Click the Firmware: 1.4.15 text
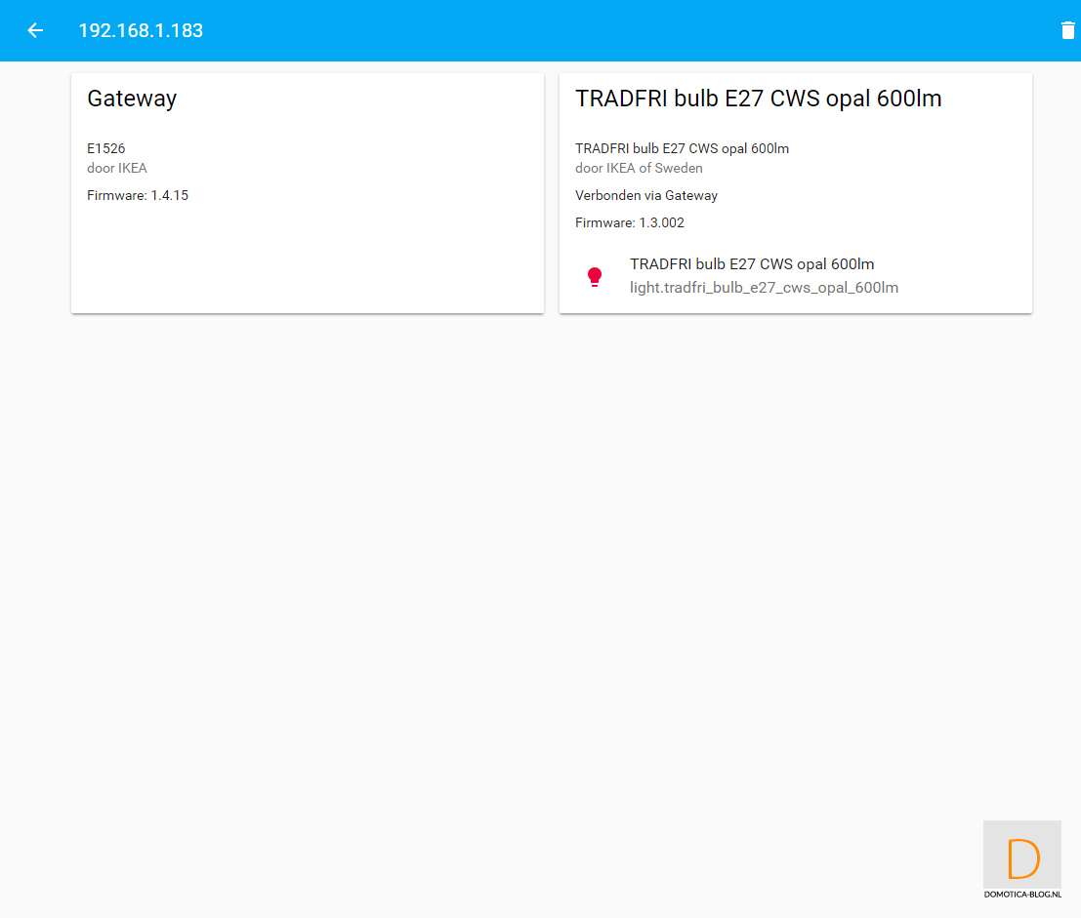 [137, 195]
